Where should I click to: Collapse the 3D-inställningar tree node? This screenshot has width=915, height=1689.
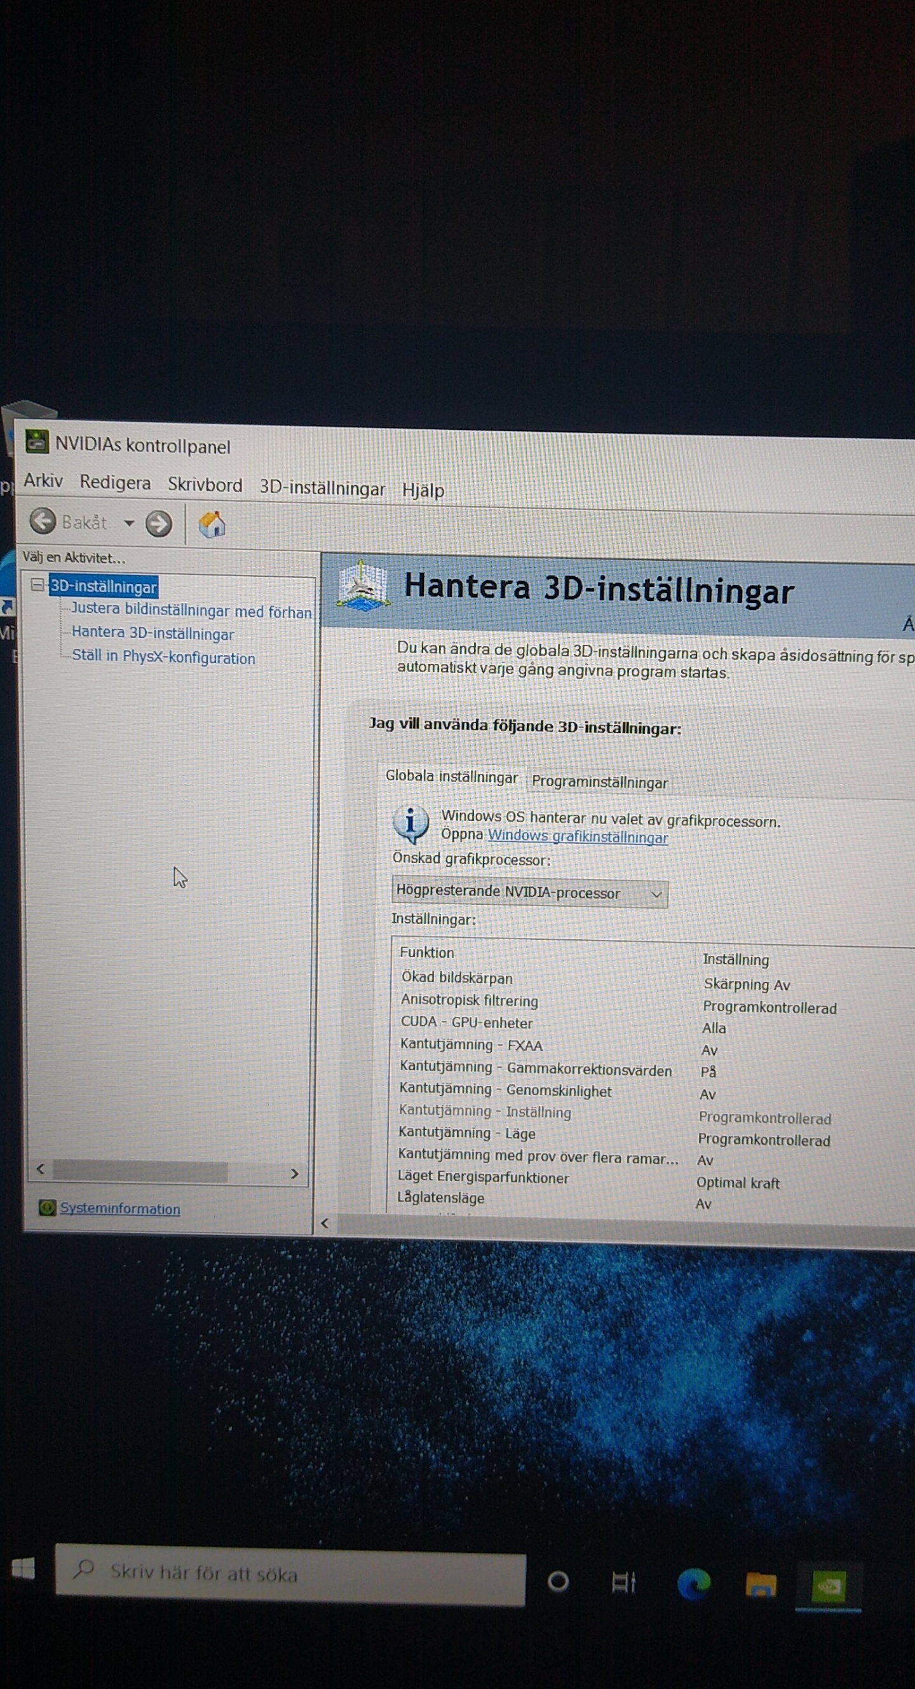pyautogui.click(x=38, y=585)
